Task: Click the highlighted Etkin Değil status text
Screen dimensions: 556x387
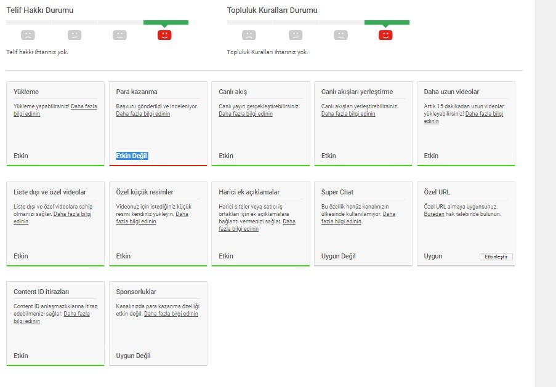Action: [x=132, y=156]
